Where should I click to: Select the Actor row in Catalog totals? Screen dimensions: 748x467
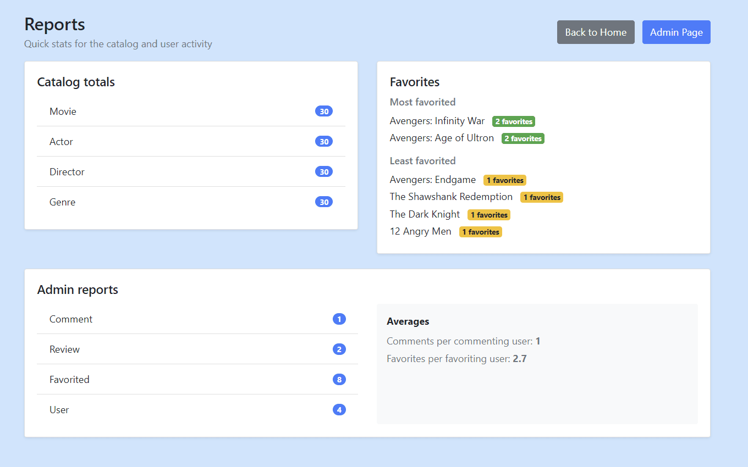[61, 141]
